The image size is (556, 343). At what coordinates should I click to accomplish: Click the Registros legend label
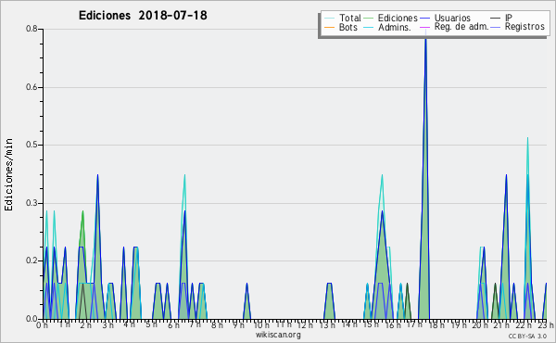(524, 27)
